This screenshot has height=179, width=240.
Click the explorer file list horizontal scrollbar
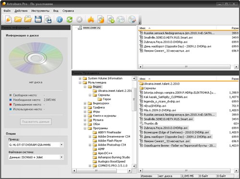click(x=186, y=170)
